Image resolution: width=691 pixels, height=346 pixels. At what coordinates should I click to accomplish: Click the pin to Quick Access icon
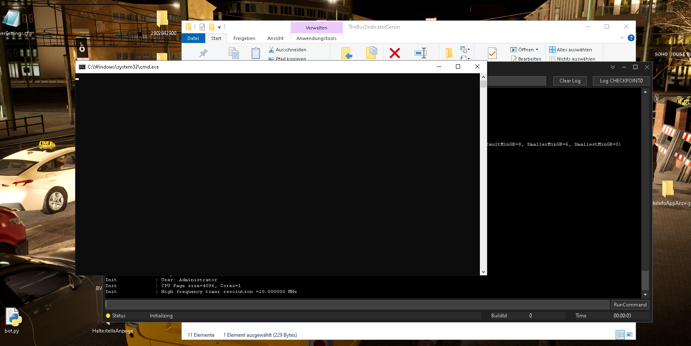coord(204,53)
